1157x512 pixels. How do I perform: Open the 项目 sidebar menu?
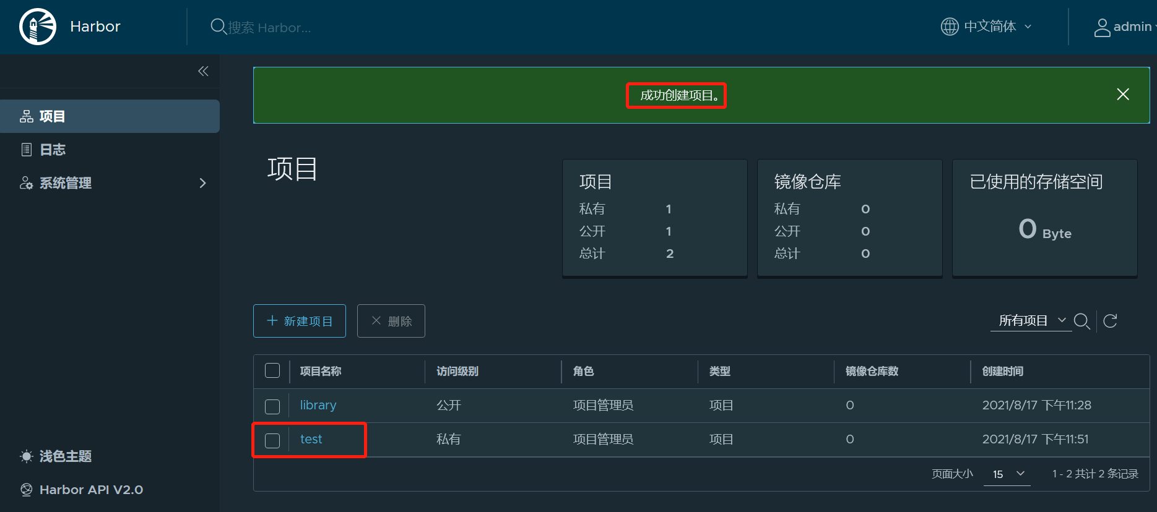[110, 116]
